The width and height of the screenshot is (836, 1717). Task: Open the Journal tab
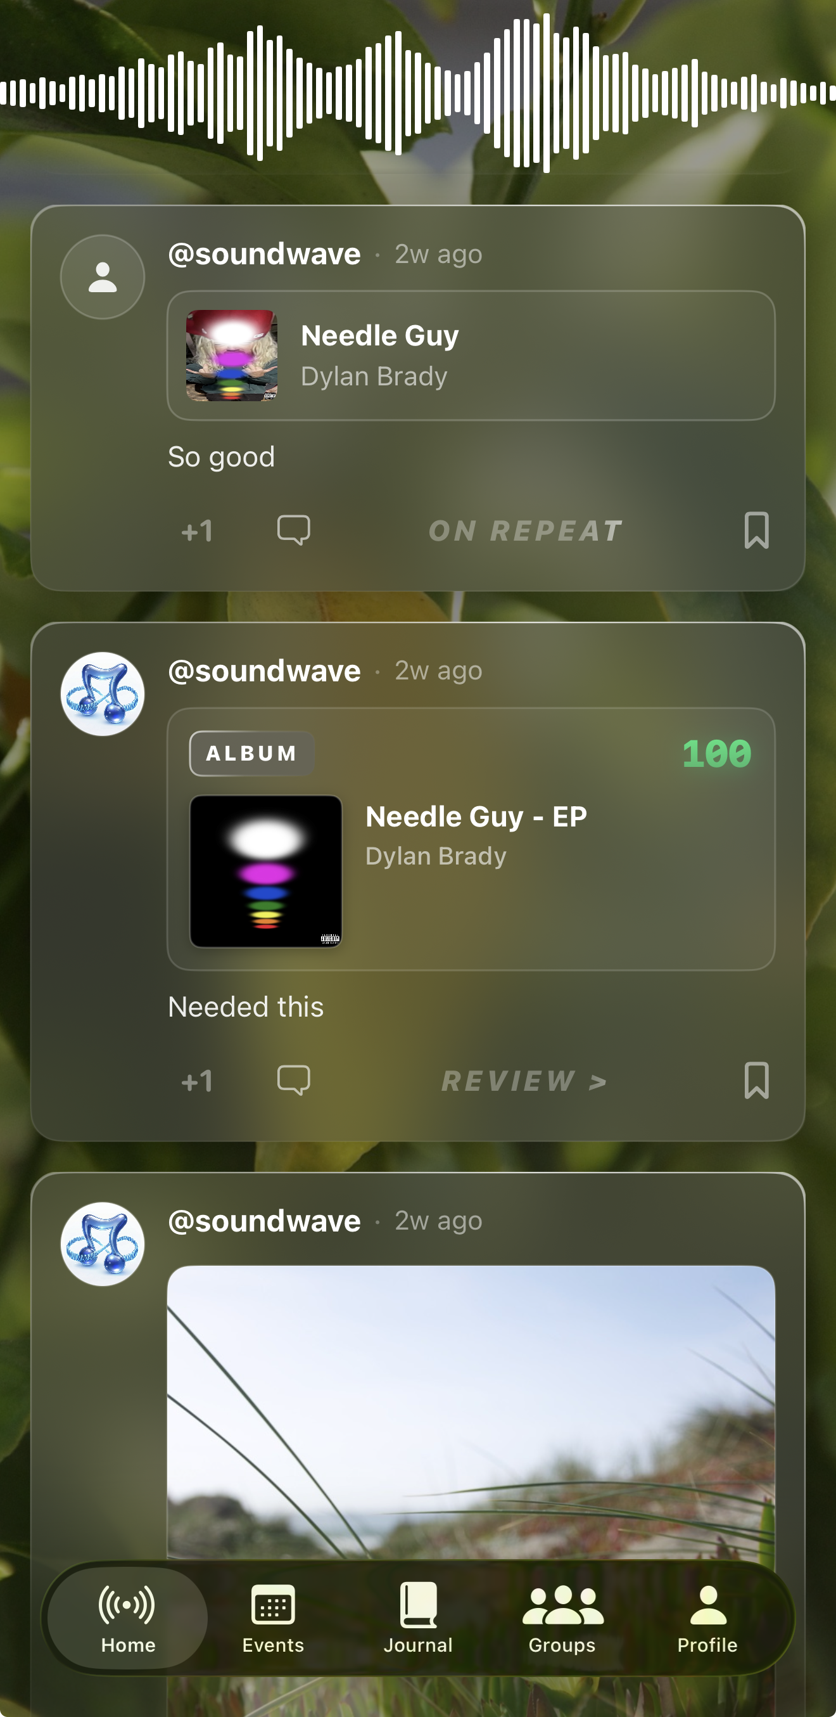pyautogui.click(x=417, y=1617)
